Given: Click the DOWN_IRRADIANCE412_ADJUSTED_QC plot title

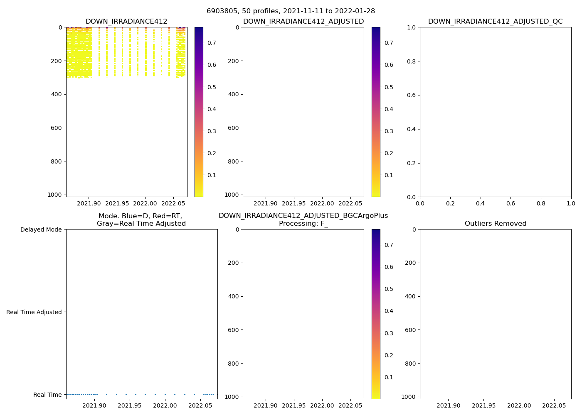Looking at the screenshot, I should [x=495, y=22].
